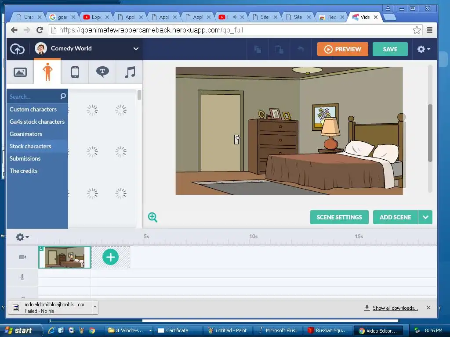This screenshot has height=337, width=450.
Task: Click ADD SCENE button
Action: pos(395,217)
